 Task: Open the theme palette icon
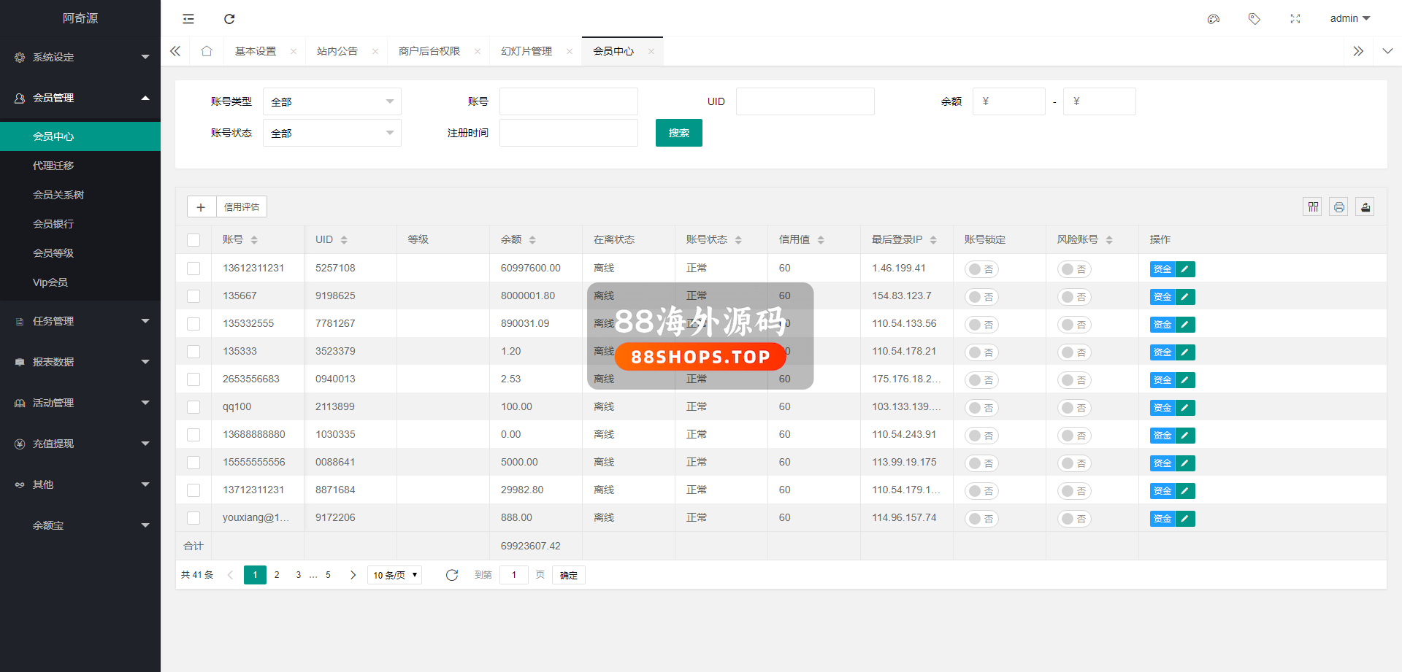tap(1213, 19)
